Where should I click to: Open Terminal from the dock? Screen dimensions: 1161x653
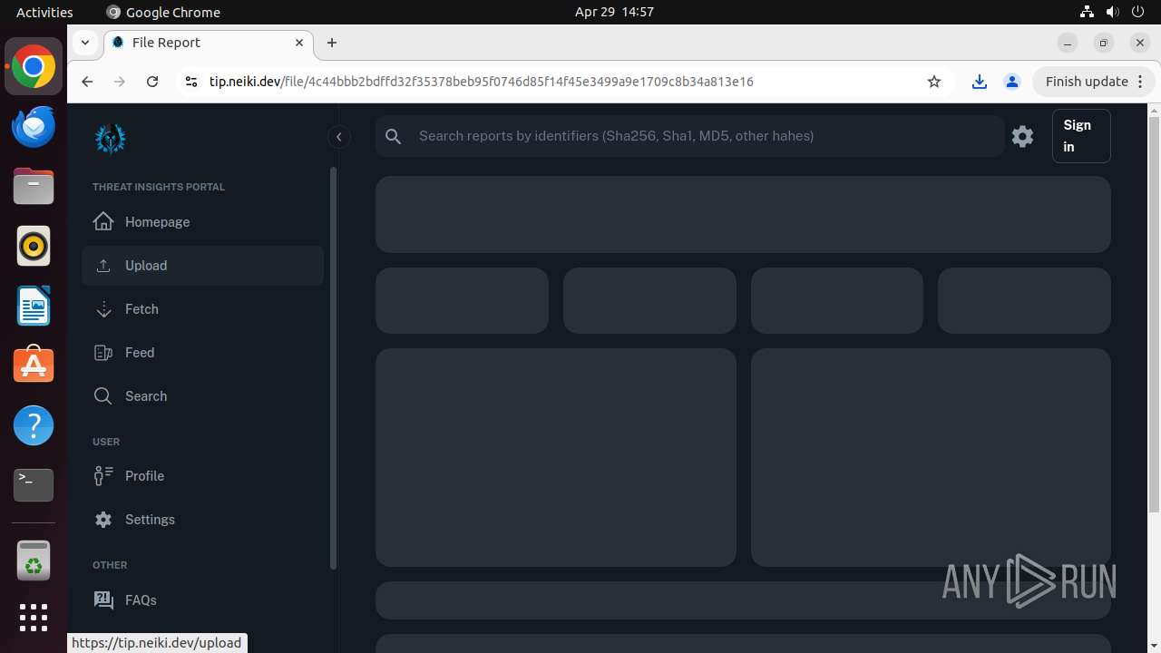(34, 485)
